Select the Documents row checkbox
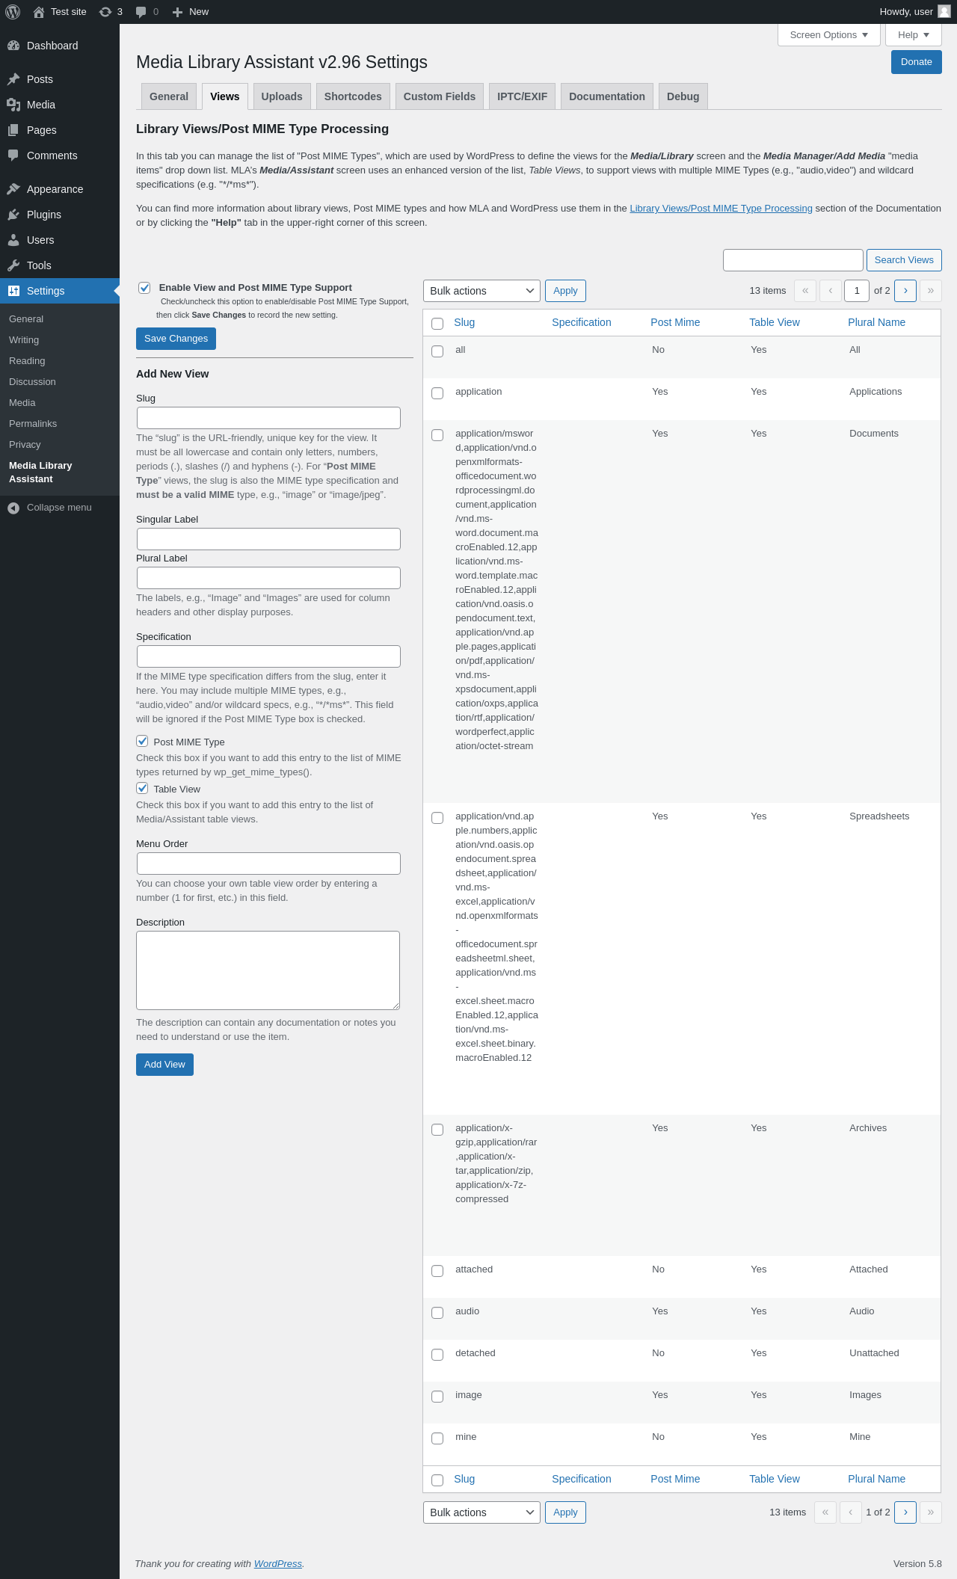Viewport: 957px width, 1579px height. tap(437, 435)
